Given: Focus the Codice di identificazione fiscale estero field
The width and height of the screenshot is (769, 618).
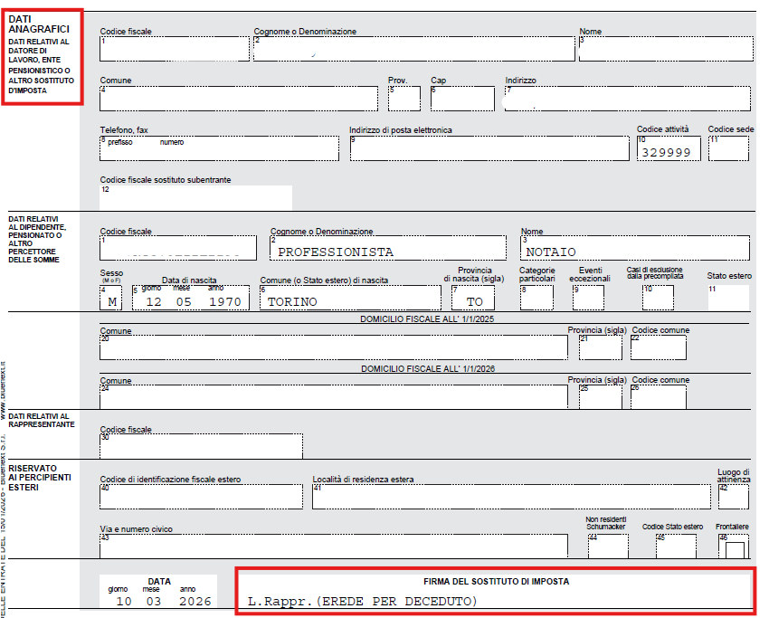Looking at the screenshot, I should [201, 497].
